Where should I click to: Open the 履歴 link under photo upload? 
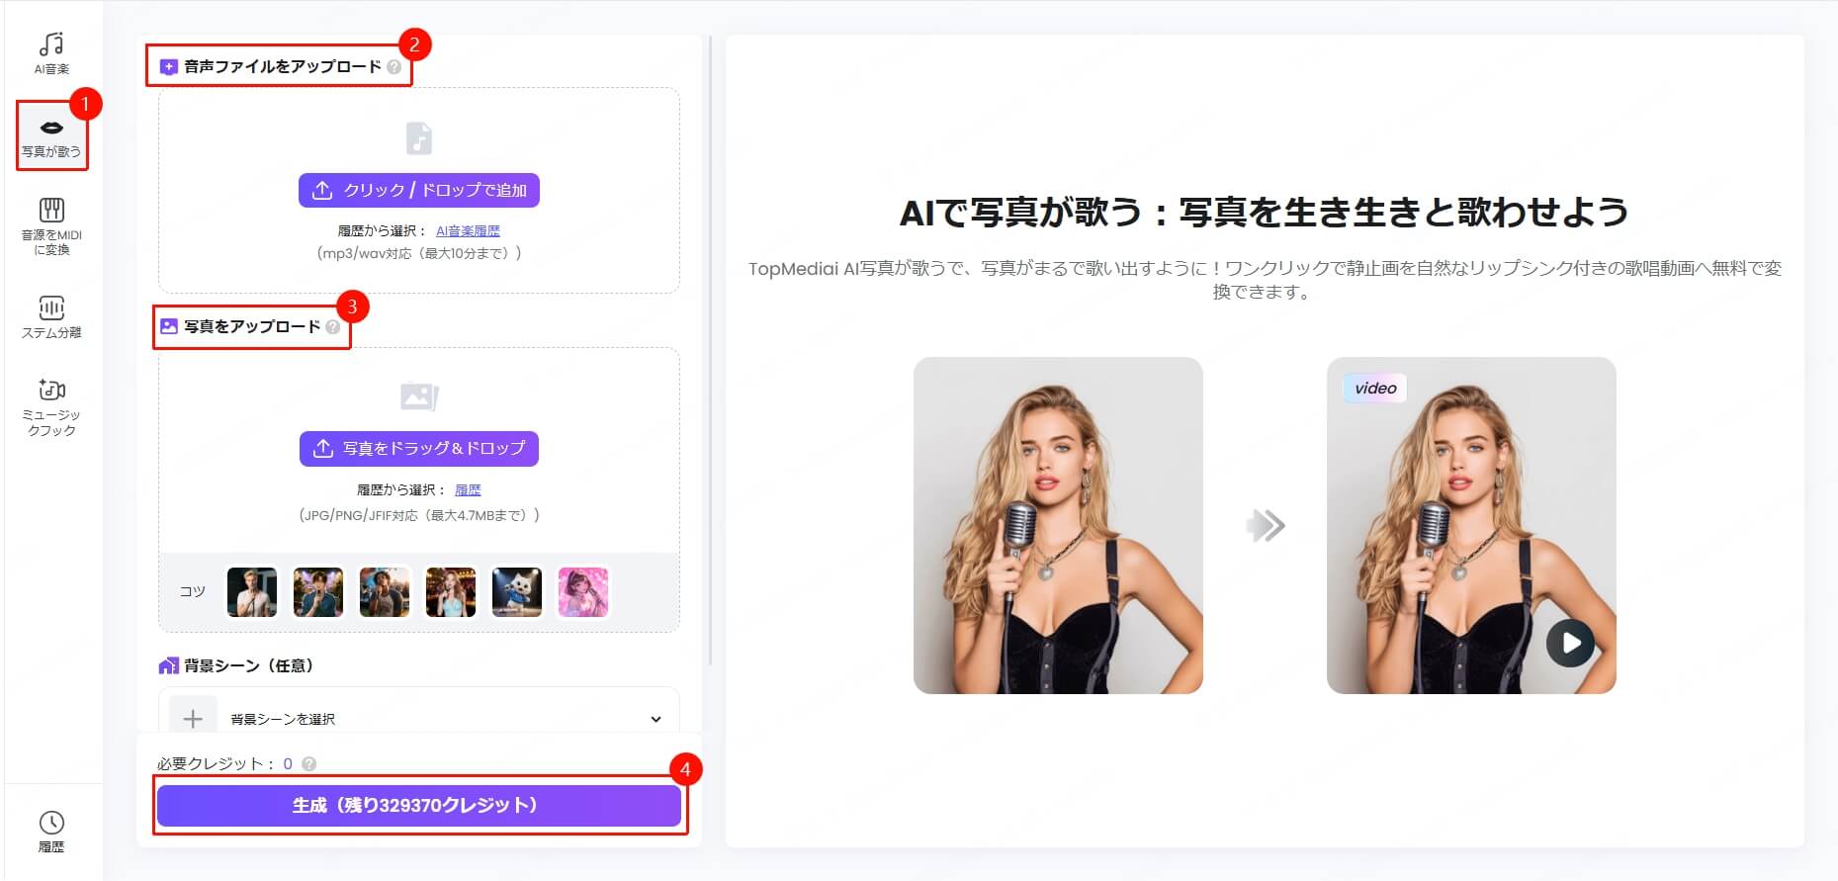tap(468, 489)
